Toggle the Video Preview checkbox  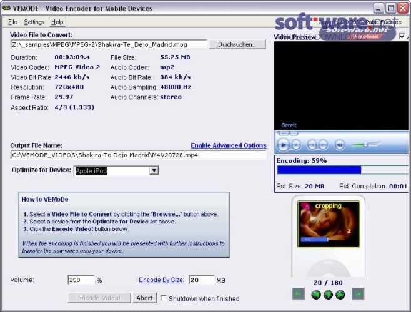[402, 36]
